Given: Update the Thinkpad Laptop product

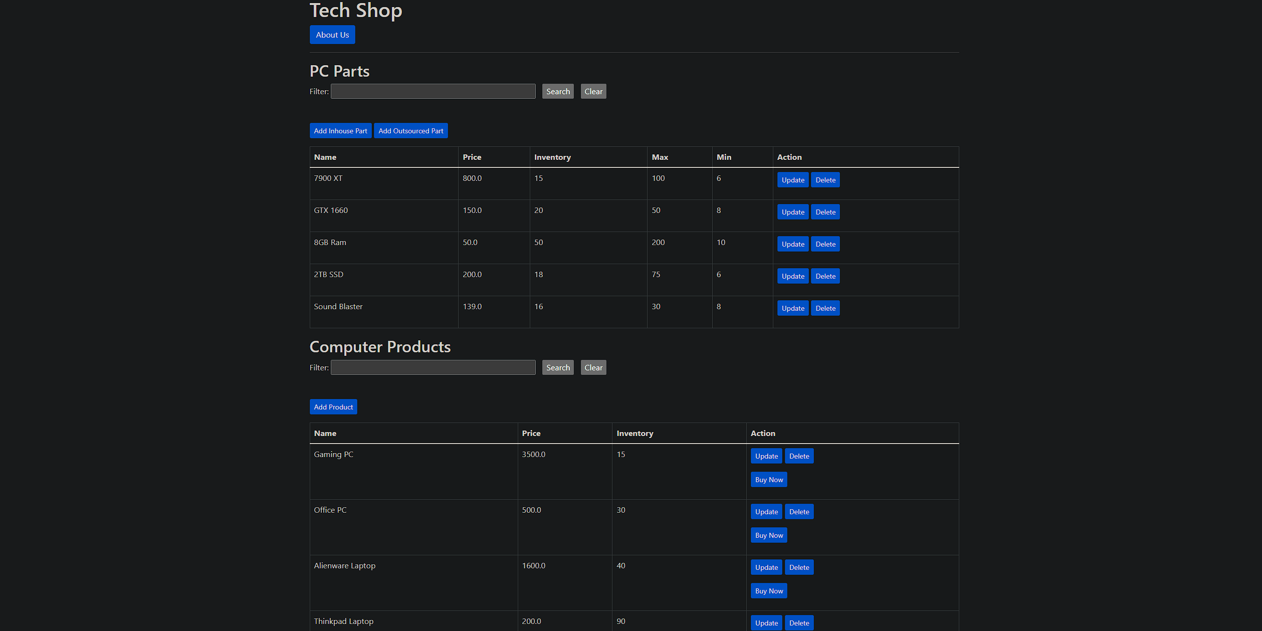Looking at the screenshot, I should click(x=766, y=622).
